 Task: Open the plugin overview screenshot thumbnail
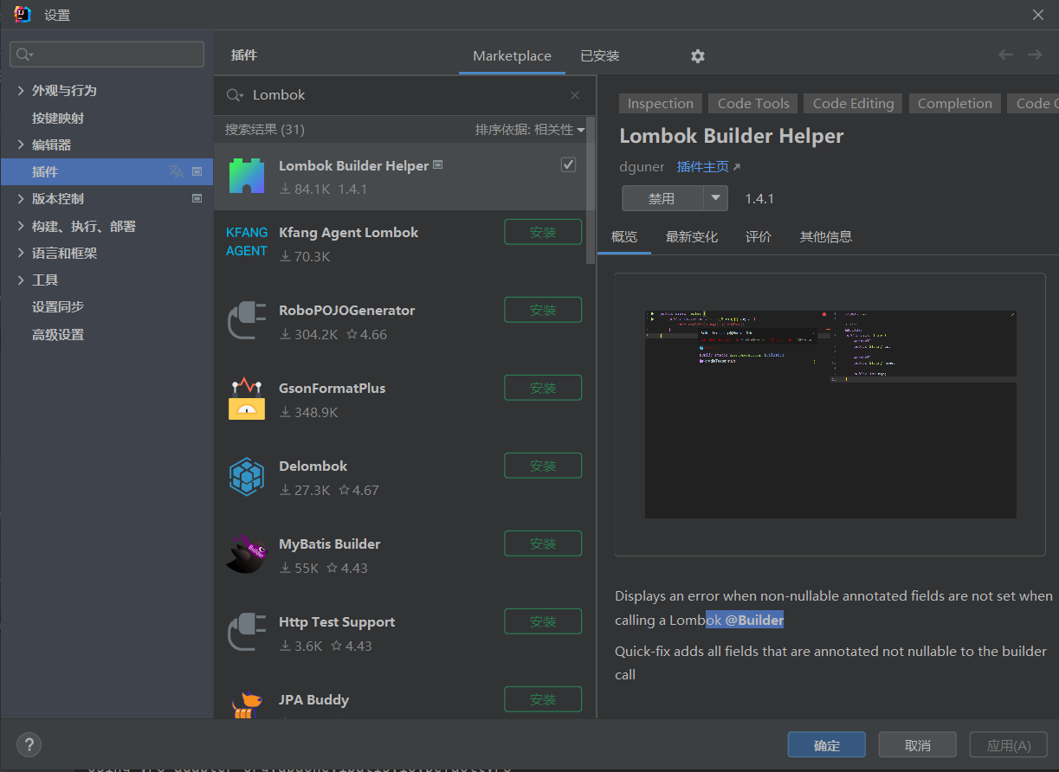(830, 415)
